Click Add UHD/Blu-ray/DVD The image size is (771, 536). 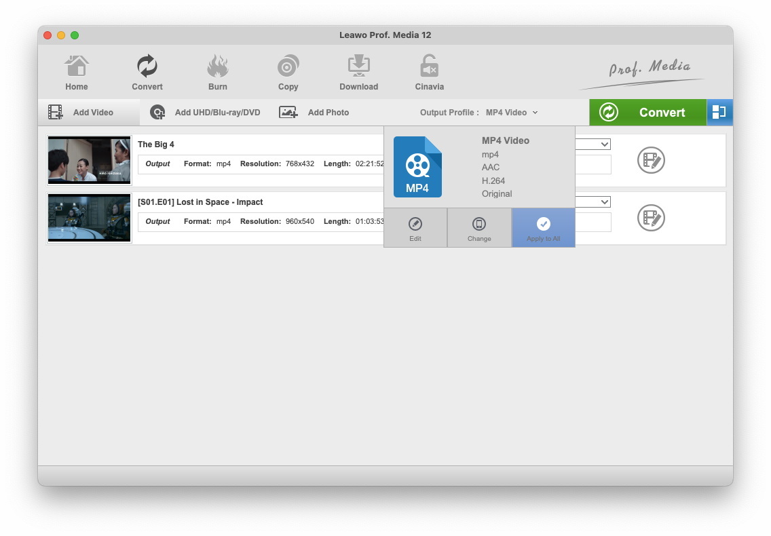(205, 112)
